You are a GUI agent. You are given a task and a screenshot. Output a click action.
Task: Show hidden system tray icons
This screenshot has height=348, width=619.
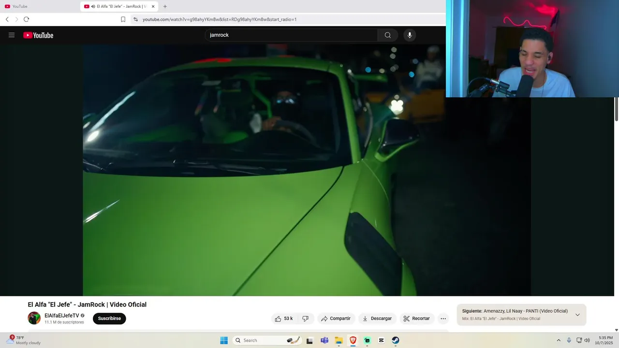tap(559, 340)
